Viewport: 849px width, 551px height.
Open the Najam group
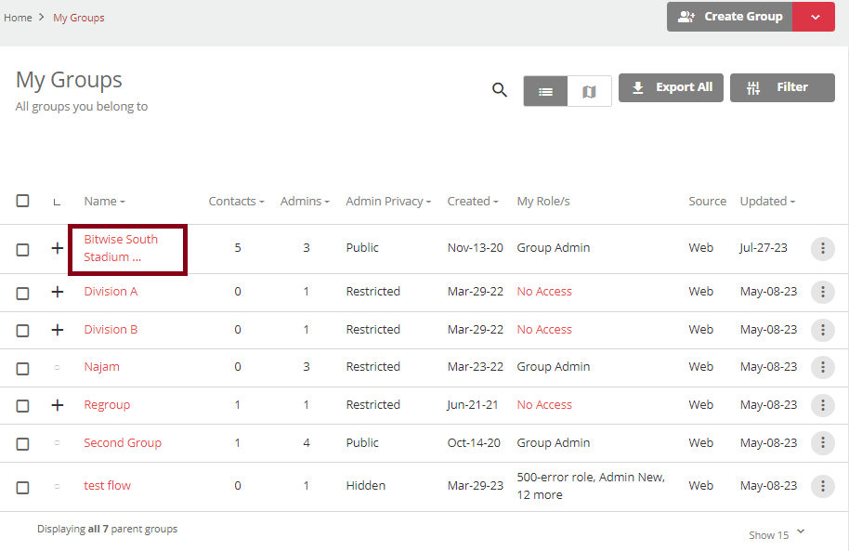tap(102, 367)
